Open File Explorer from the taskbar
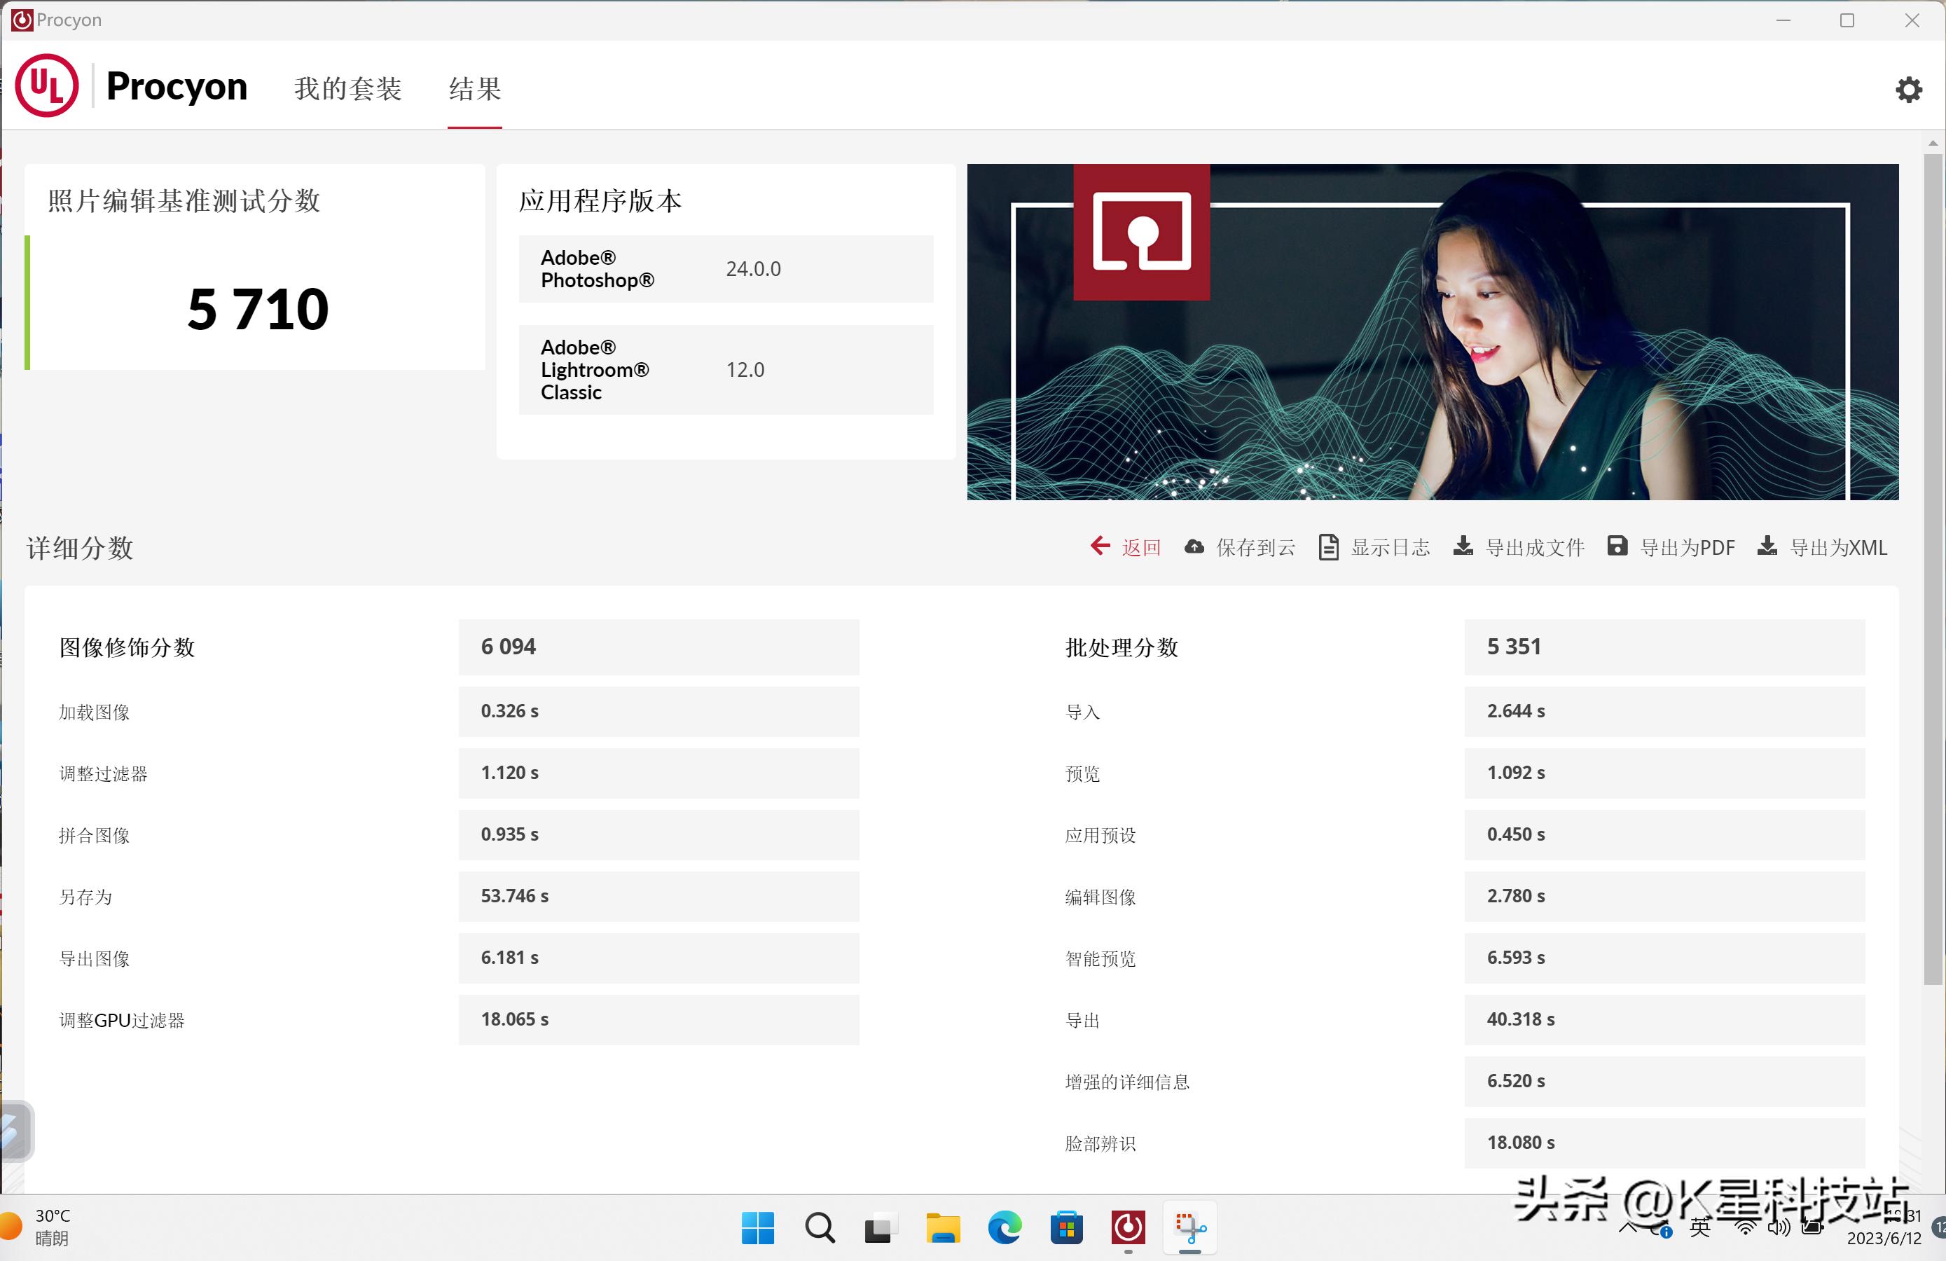Image resolution: width=1946 pixels, height=1261 pixels. (x=944, y=1227)
